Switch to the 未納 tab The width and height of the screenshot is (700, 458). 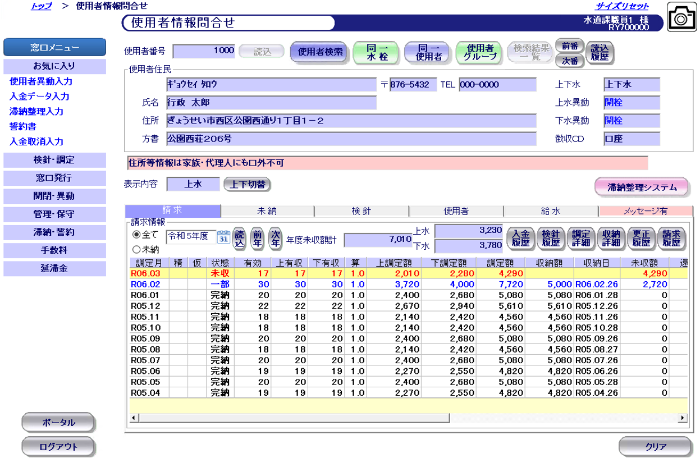click(x=267, y=211)
